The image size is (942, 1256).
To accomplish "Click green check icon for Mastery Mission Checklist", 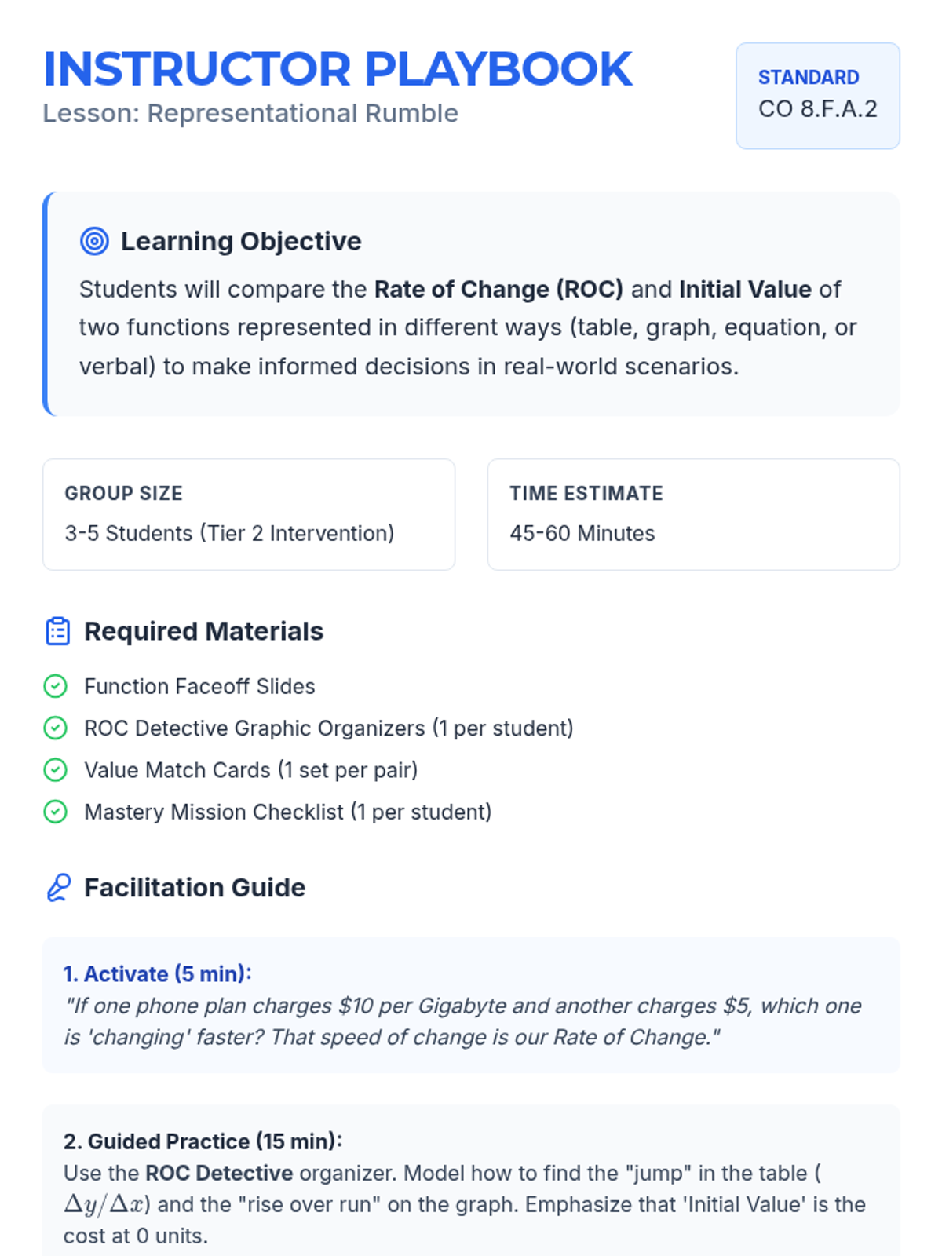I will point(55,812).
